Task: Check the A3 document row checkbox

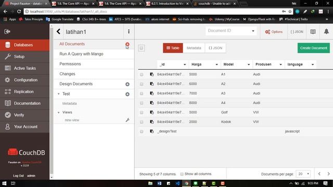Action: coord(142,94)
